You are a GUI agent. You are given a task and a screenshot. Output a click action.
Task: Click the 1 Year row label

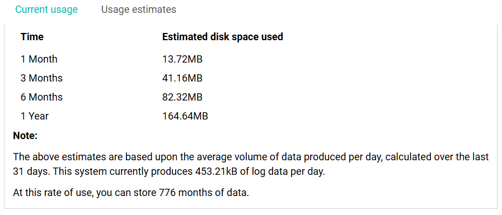pos(35,116)
